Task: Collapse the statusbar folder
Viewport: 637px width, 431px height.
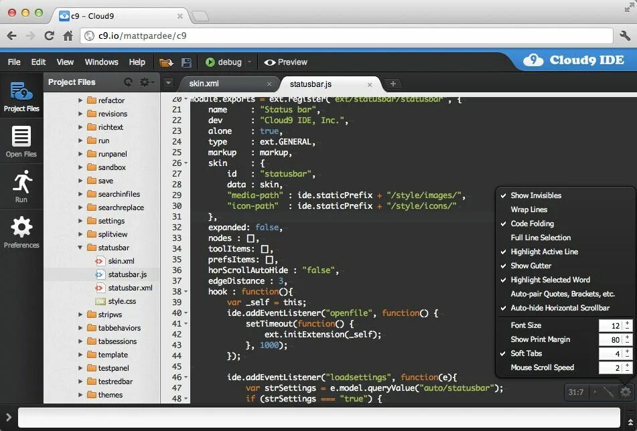Action: point(80,248)
